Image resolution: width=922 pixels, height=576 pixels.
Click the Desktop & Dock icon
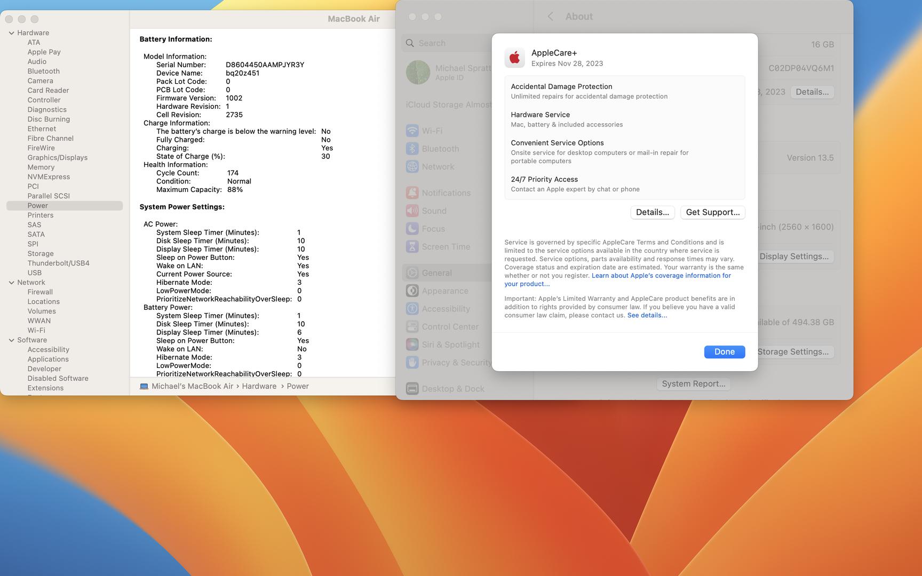(x=412, y=389)
